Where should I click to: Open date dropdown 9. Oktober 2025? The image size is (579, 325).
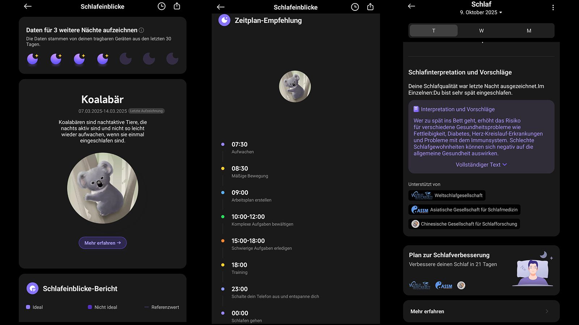(x=481, y=12)
